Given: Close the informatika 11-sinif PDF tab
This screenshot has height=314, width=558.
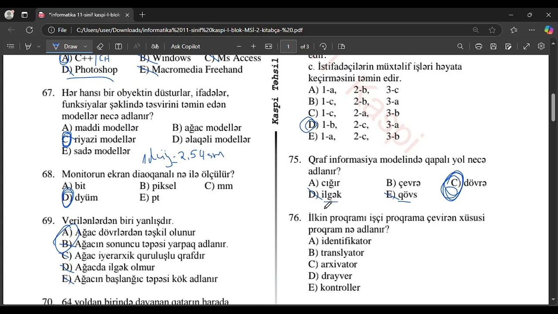Looking at the screenshot, I should pos(127,15).
